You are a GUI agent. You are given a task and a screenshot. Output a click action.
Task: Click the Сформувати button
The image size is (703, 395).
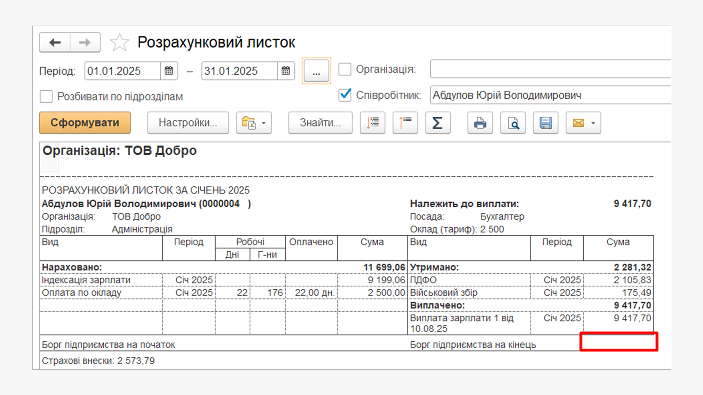click(85, 123)
